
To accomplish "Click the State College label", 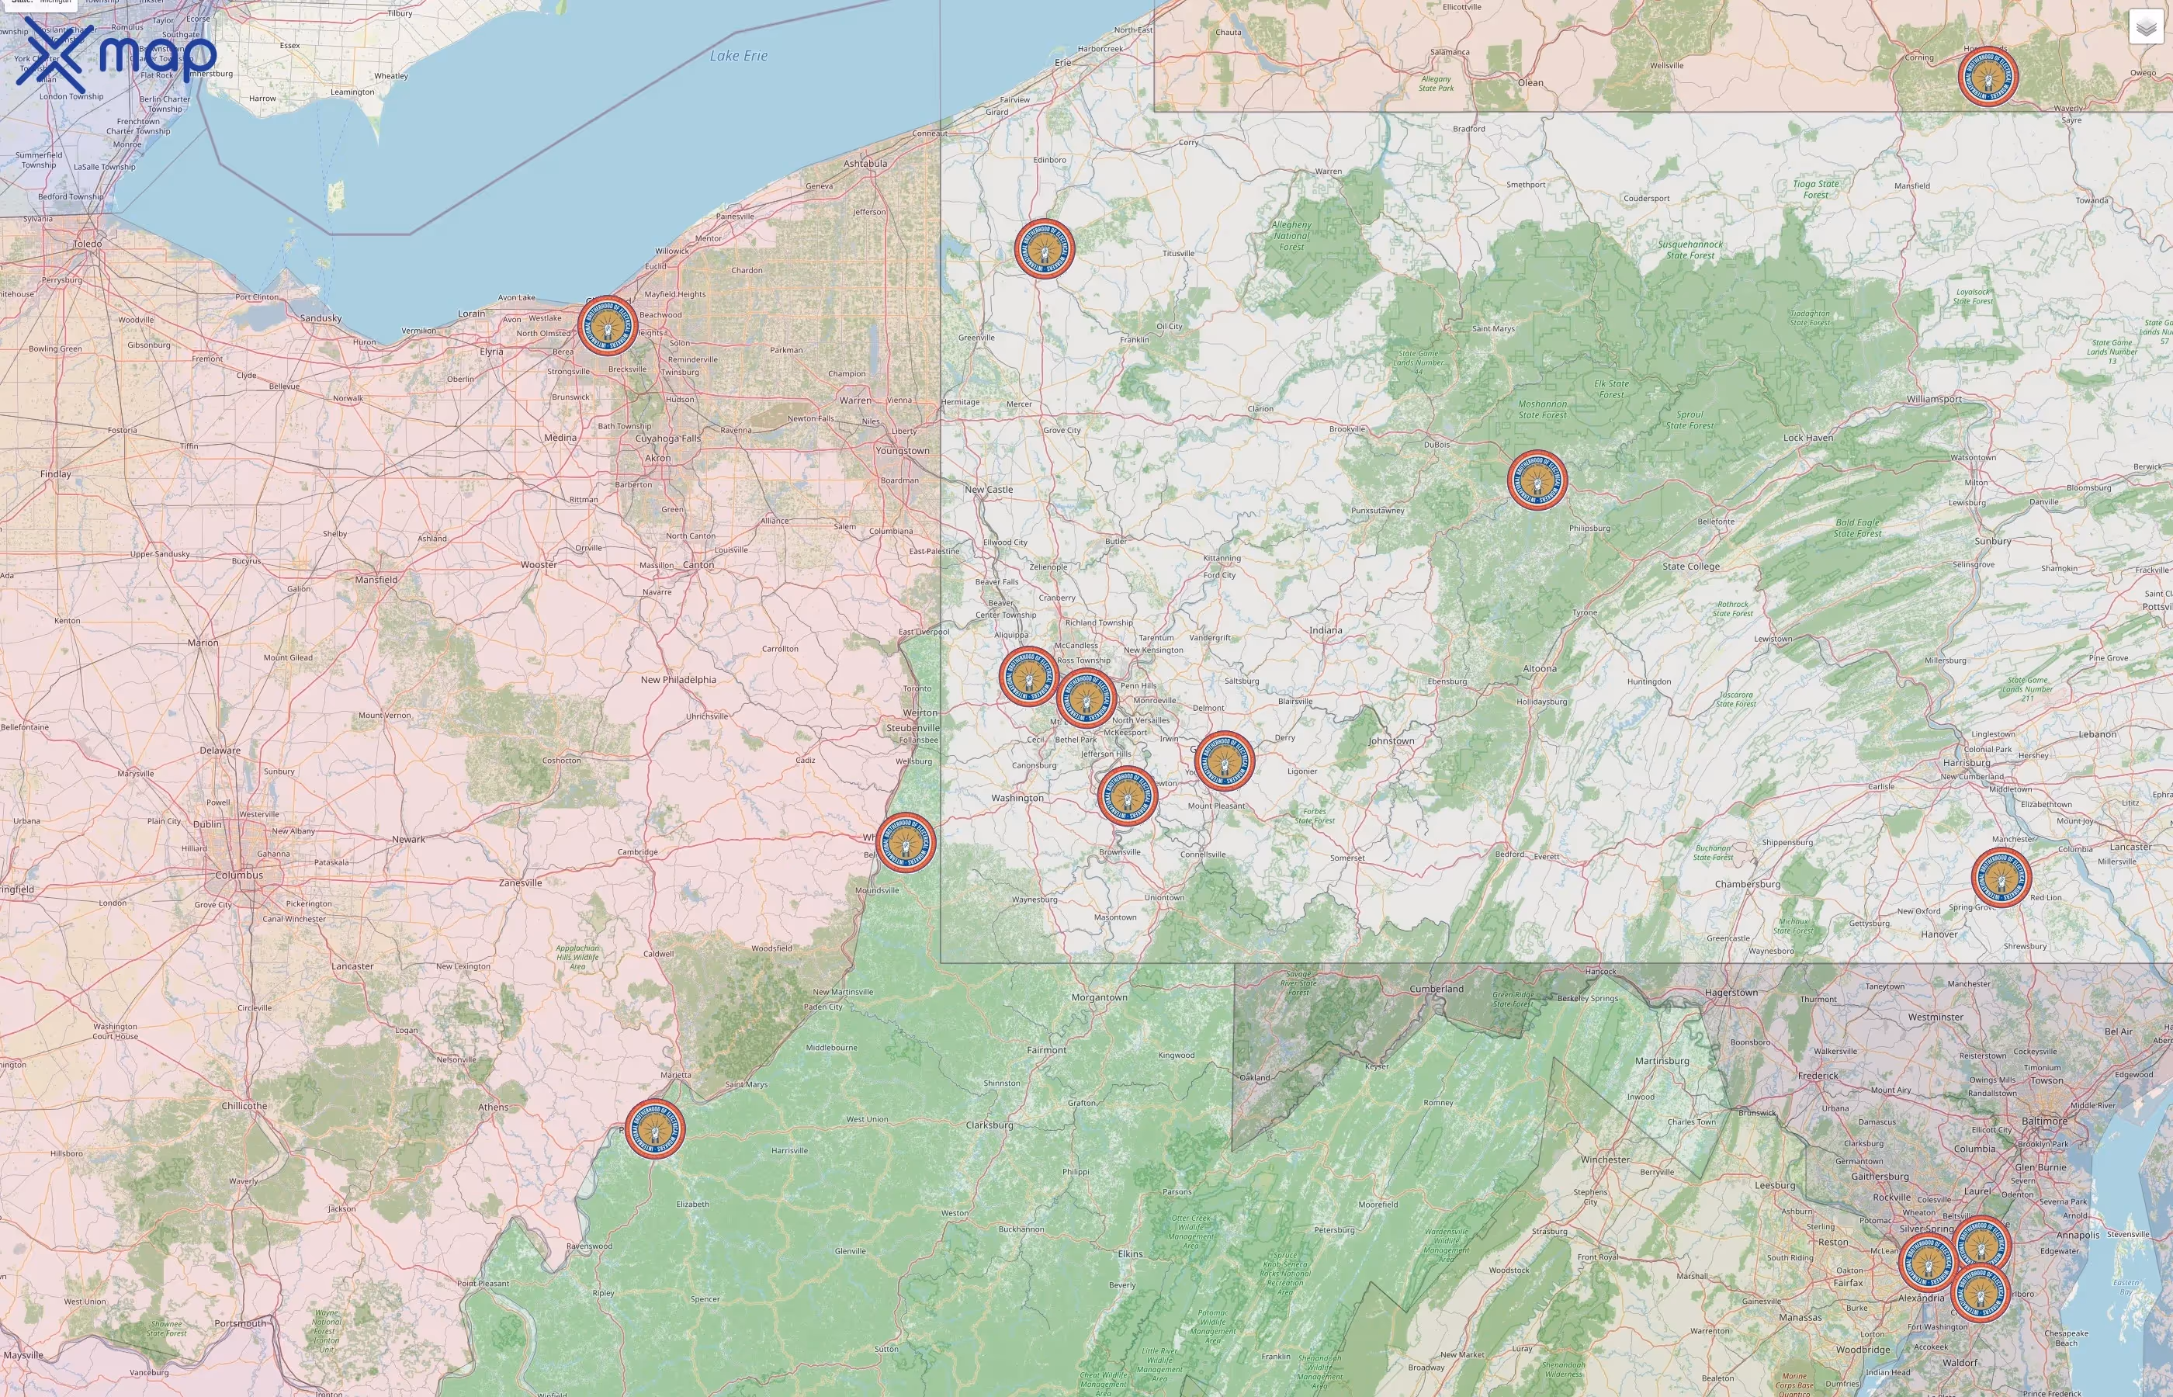I will click(1690, 566).
